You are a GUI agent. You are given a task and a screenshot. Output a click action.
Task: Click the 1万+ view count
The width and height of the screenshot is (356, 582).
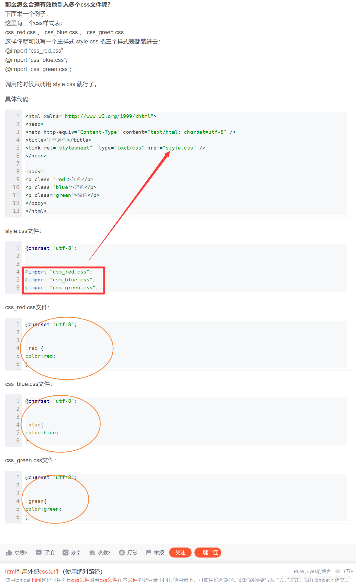pos(348,571)
